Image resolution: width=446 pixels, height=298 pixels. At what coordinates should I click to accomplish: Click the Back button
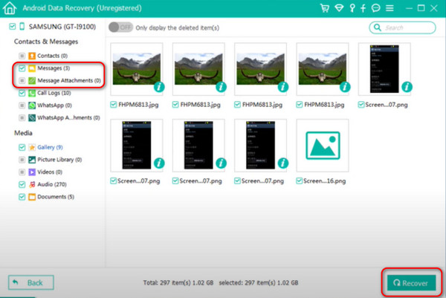(x=30, y=282)
